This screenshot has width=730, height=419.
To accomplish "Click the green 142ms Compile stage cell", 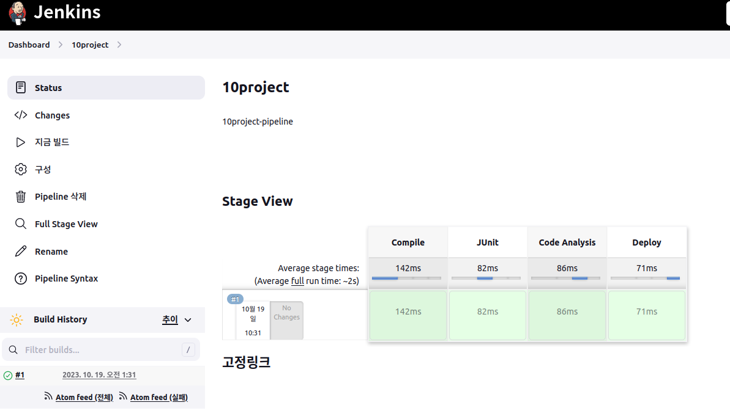I will [408, 315].
